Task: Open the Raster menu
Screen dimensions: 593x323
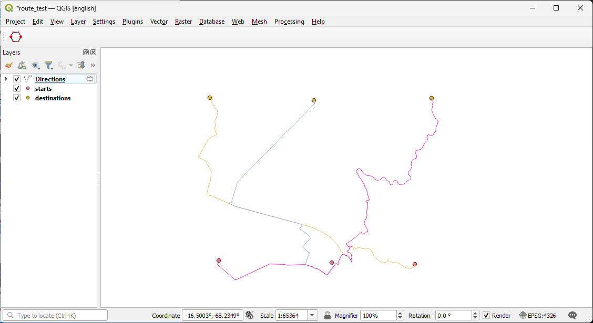Action: pos(183,22)
